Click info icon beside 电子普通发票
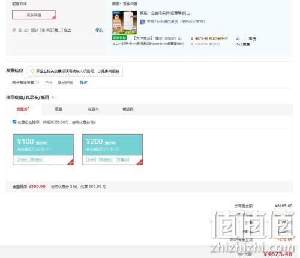Image resolution: width=300 pixels, height=258 pixels. click(37, 83)
